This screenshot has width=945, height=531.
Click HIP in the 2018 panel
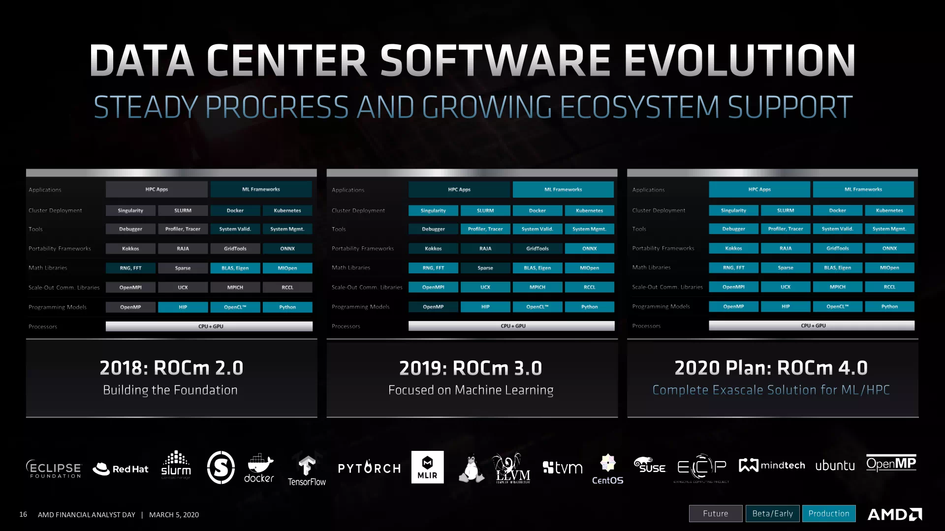coord(183,307)
